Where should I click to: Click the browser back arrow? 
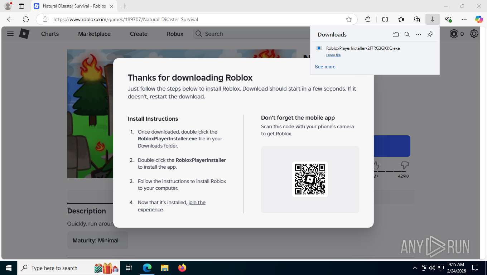(x=10, y=19)
